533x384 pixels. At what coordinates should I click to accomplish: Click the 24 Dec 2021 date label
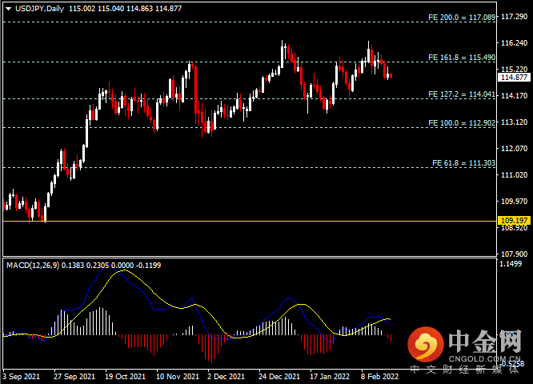click(279, 377)
